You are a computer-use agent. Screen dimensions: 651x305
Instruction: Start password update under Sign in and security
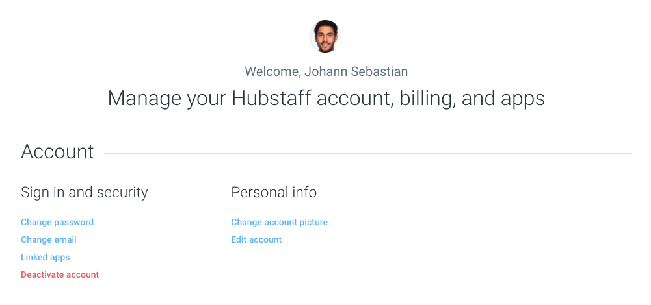[x=57, y=222]
